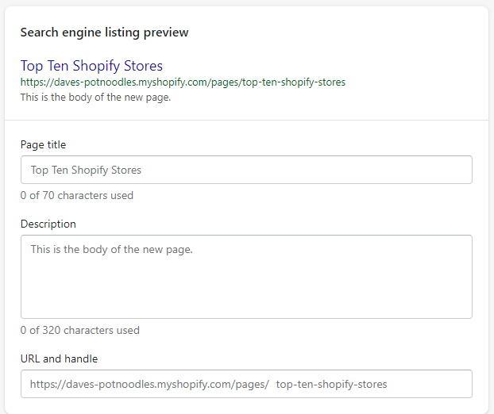Click the Description label
Image resolution: width=494 pixels, height=414 pixels.
tap(48, 224)
